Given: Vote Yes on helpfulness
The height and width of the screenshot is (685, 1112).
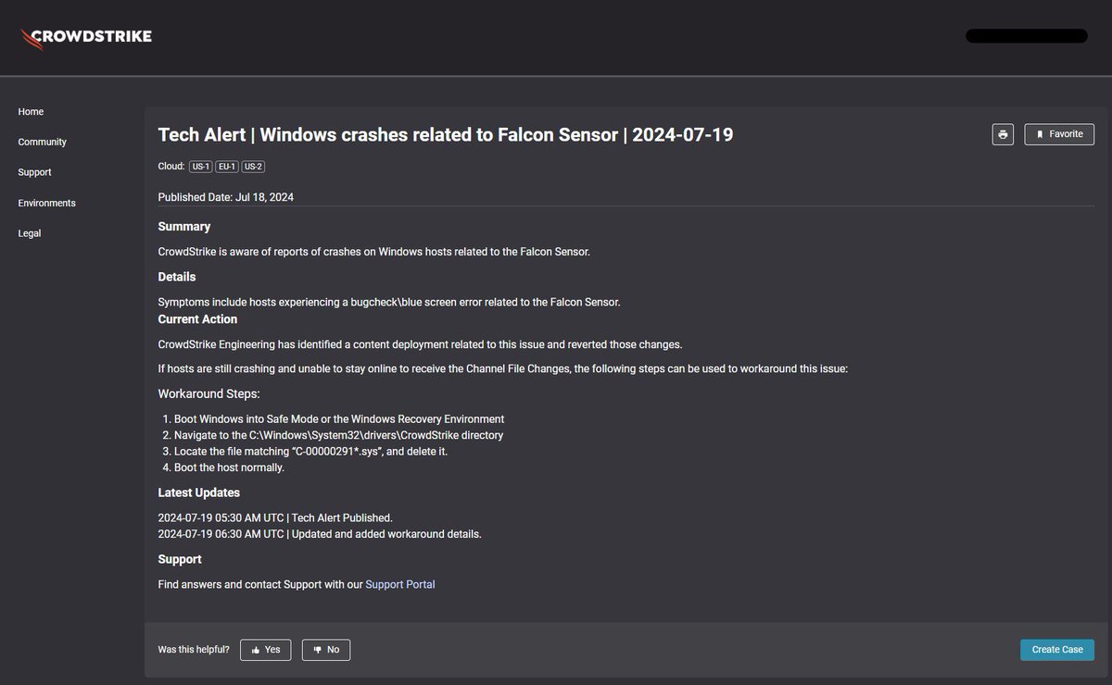Looking at the screenshot, I should pos(265,650).
